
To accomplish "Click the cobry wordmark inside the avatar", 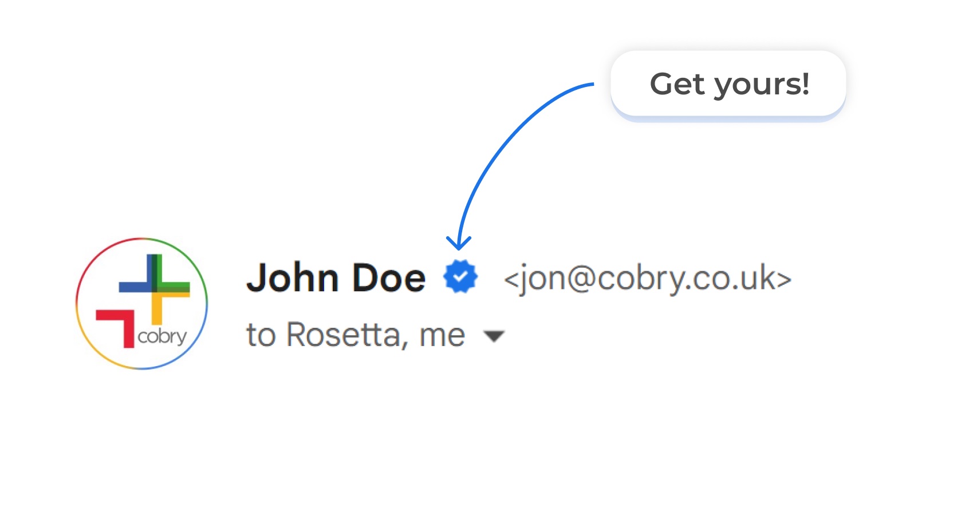I will (x=162, y=336).
